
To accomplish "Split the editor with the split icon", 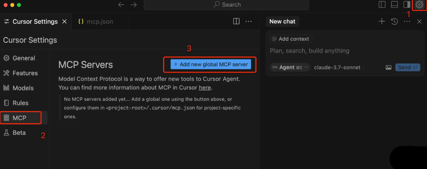I will 236,21.
